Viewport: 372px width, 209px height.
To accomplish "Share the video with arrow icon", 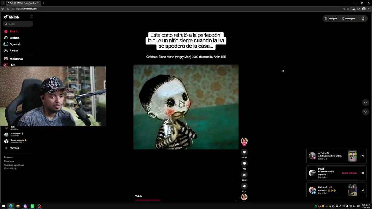I will click(244, 186).
